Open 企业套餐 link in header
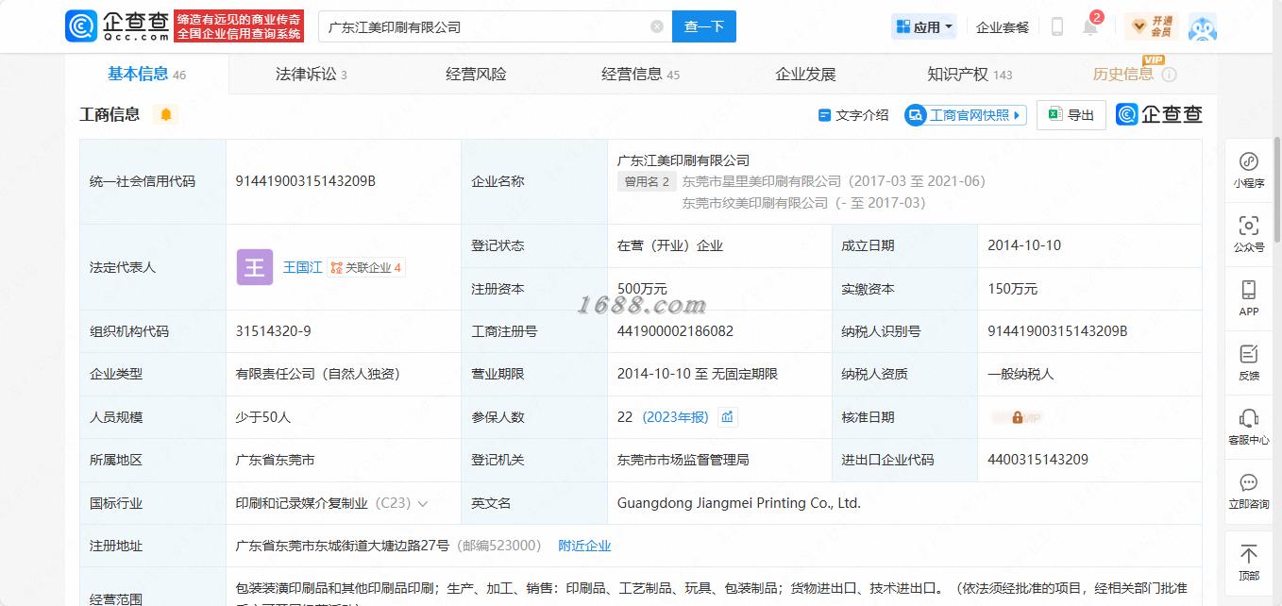Screen dimensions: 1282x606 pos(1003,27)
